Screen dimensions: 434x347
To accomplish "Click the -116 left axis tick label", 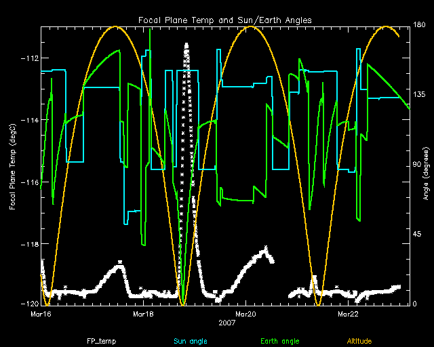I will pyautogui.click(x=29, y=182).
